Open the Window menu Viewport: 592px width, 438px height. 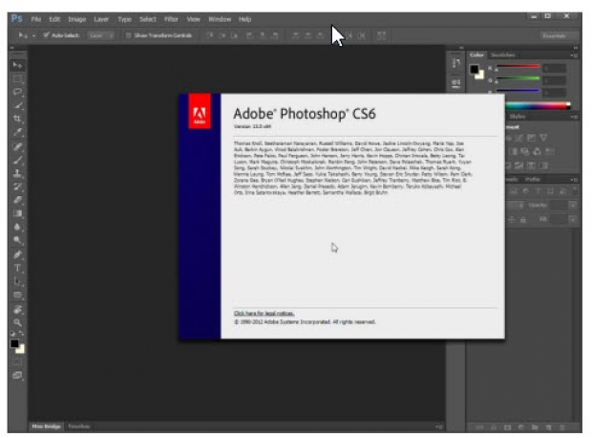click(220, 19)
